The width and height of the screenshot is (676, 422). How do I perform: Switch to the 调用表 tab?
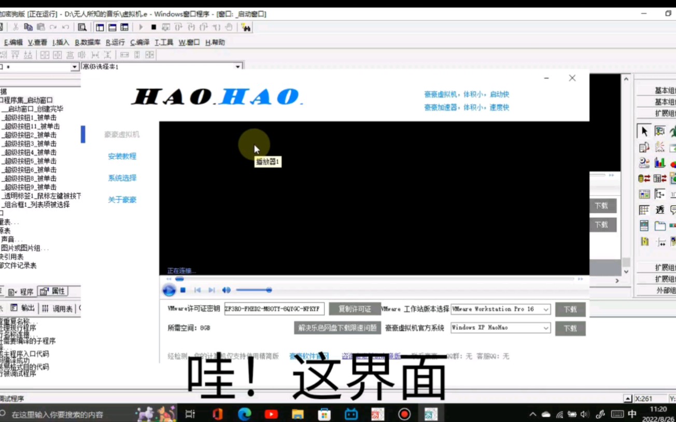[x=58, y=309]
